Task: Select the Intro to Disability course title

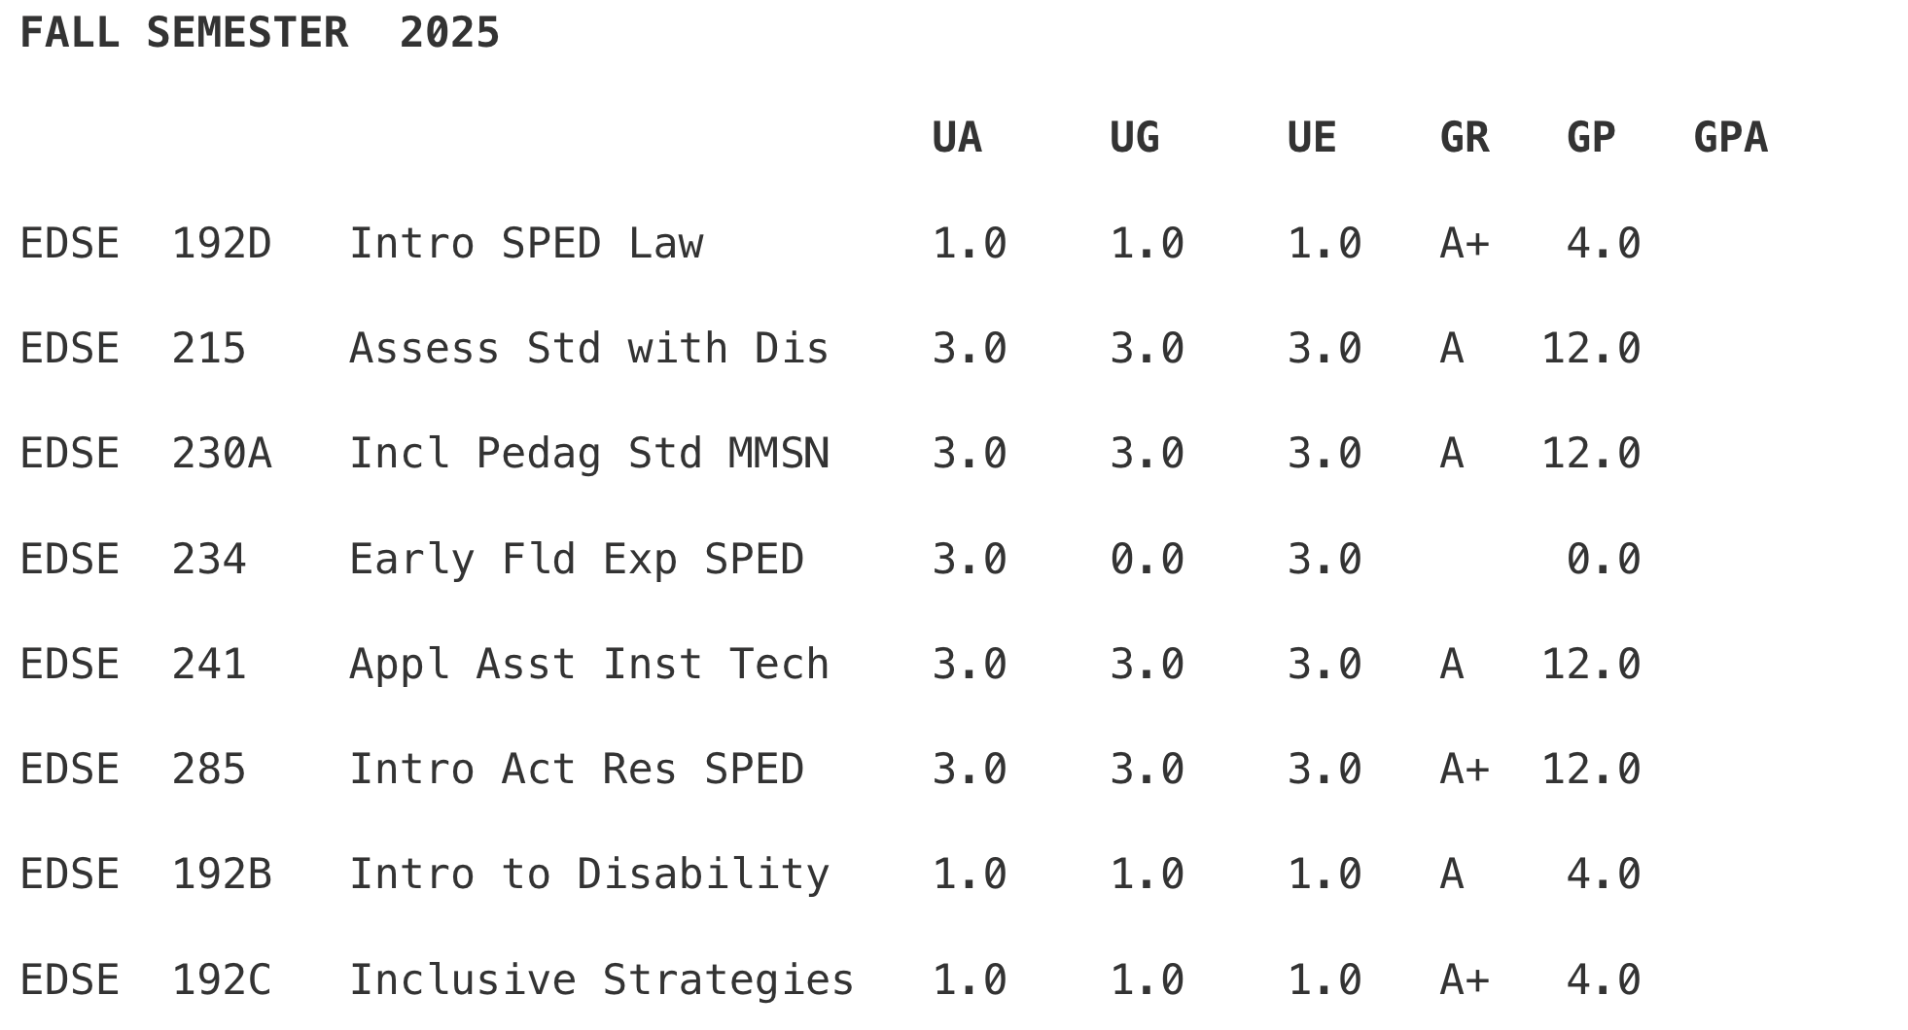Action: [x=588, y=875]
